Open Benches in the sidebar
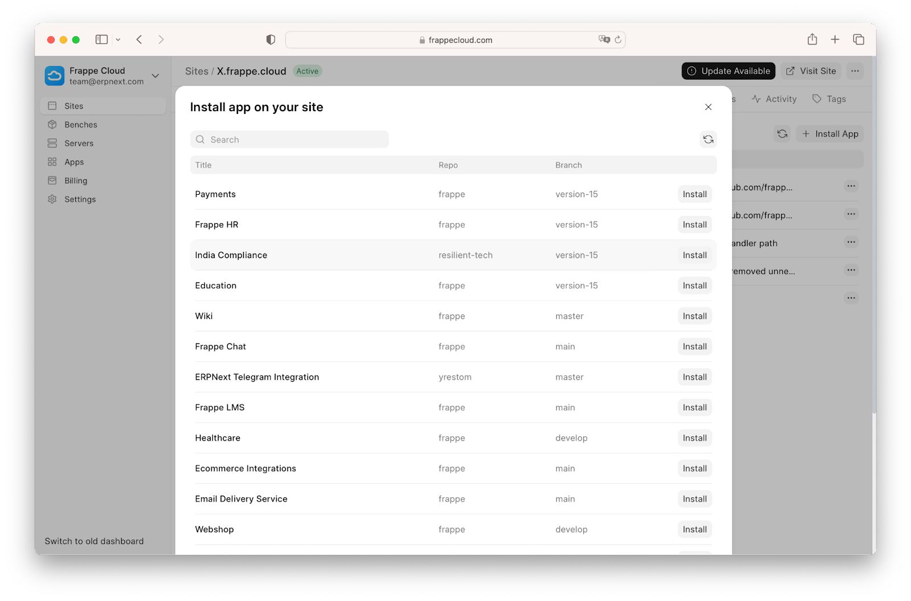The height and width of the screenshot is (601, 911). [103, 125]
